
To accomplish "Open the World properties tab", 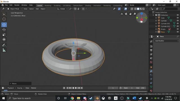I will [151, 62].
